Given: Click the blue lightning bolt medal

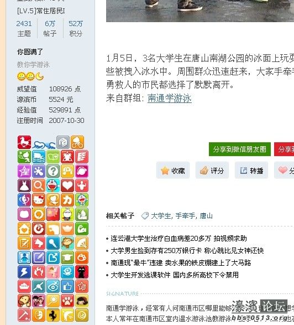Looking at the screenshot, I should tap(24, 272).
